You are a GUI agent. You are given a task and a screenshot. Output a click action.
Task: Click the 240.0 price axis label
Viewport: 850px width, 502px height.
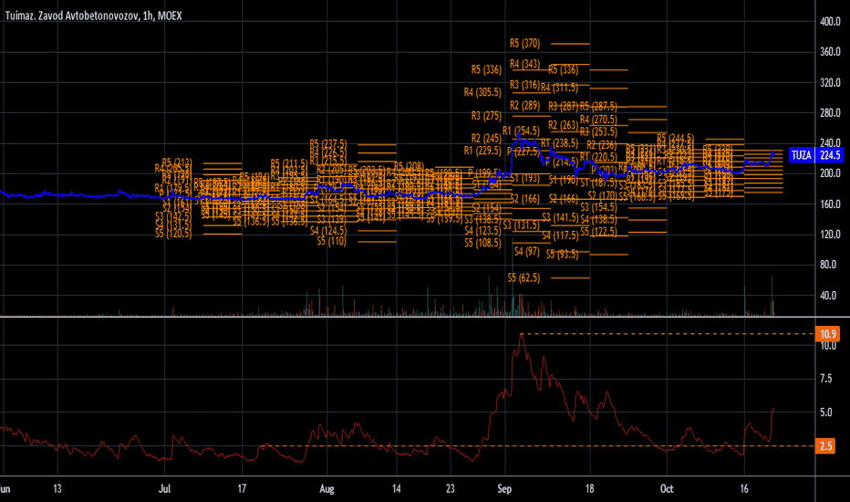click(x=830, y=142)
